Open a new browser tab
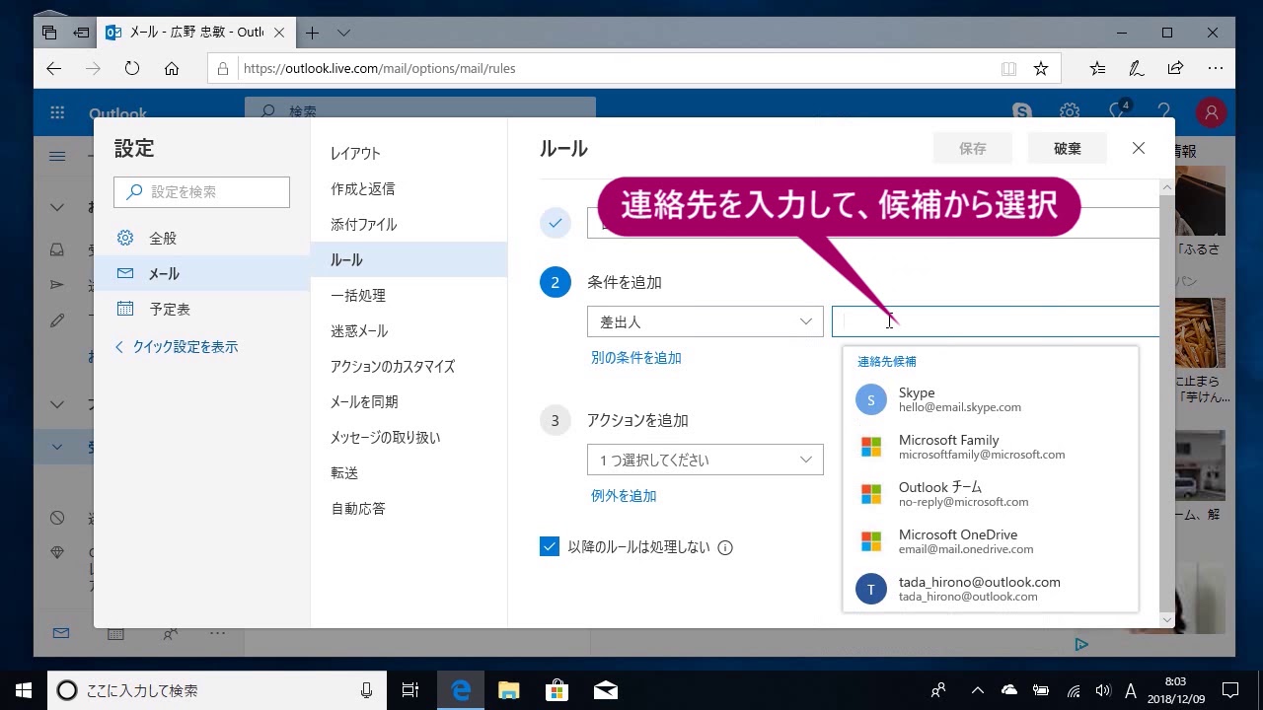Screen dimensions: 1263x710 [312, 33]
